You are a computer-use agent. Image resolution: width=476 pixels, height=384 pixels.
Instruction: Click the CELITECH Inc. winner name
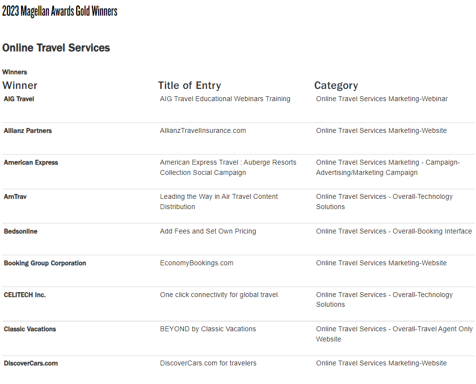(25, 295)
